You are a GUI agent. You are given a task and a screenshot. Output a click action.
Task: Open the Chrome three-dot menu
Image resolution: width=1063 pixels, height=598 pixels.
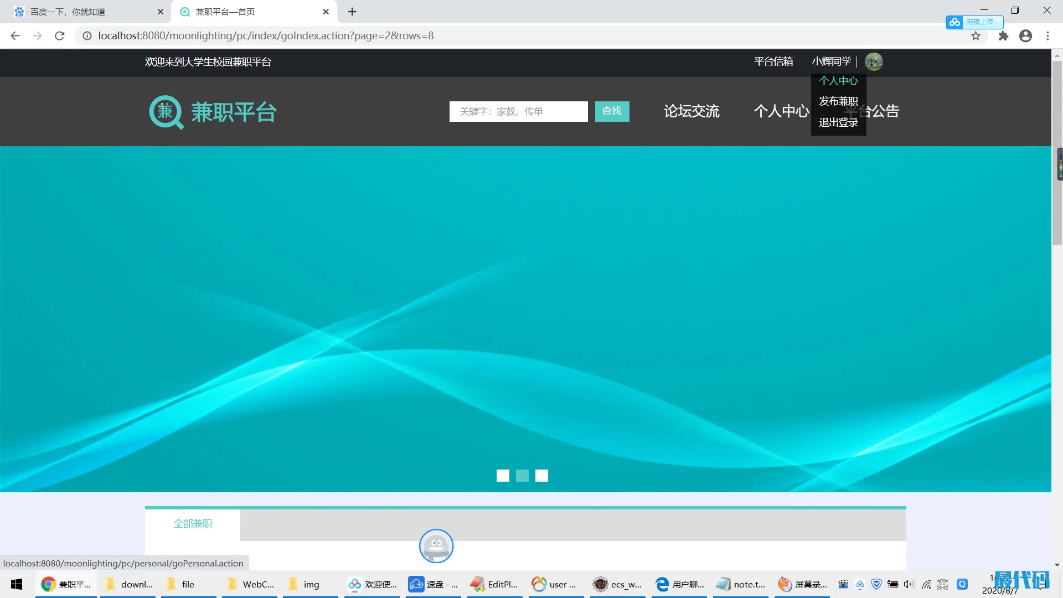[1047, 36]
